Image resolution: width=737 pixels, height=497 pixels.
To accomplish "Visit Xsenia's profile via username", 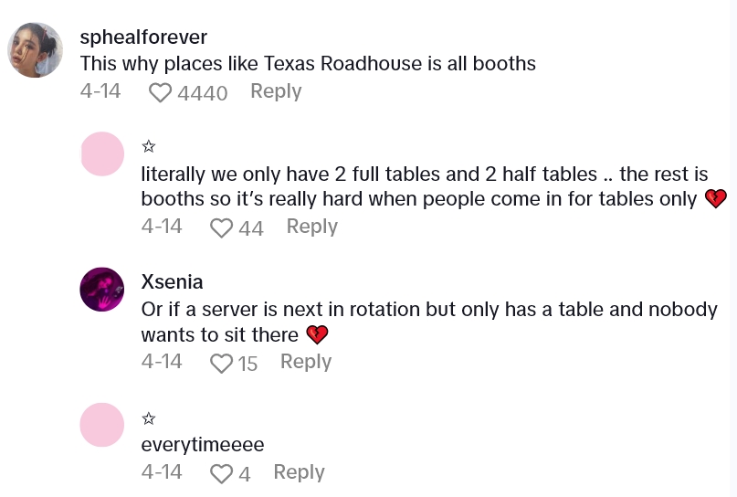I will (172, 281).
